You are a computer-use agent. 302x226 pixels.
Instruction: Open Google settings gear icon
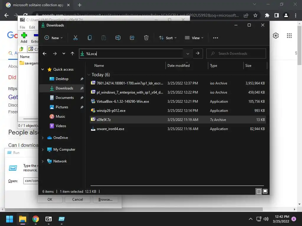276,36
